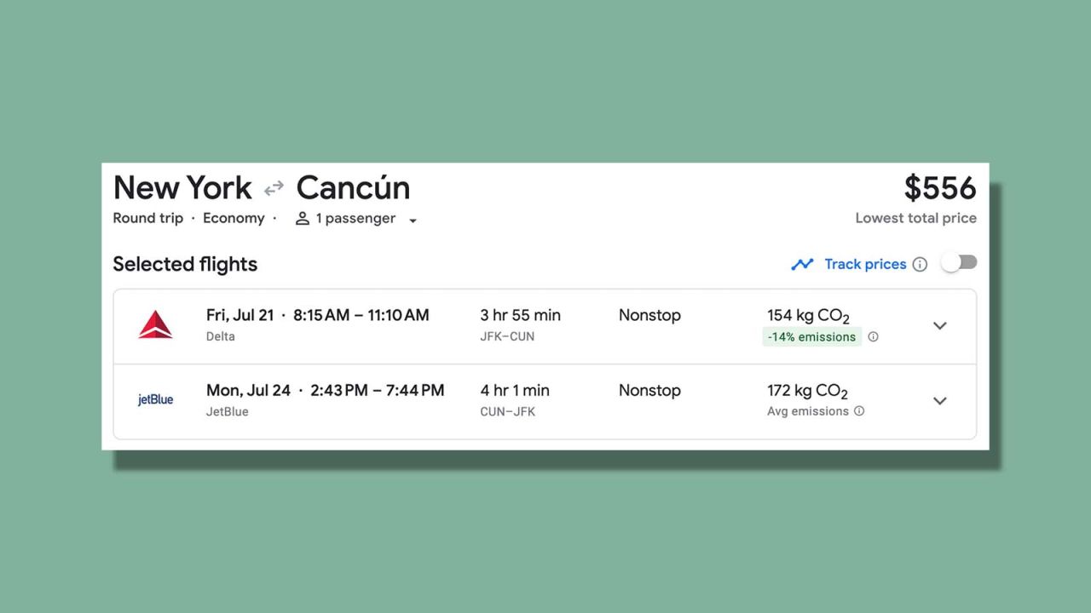Select the Mon, Jul 24 JetBlue flight row
Screen dimensions: 1091x613
(x=545, y=401)
